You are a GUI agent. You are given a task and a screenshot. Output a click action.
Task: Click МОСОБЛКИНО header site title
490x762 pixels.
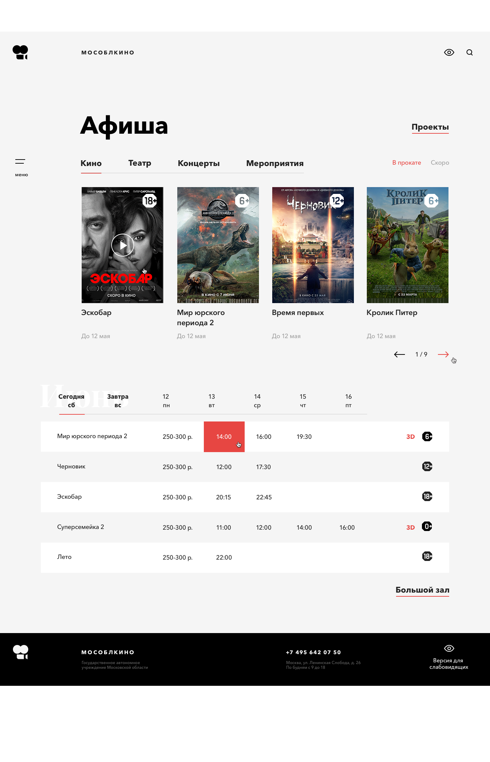coord(108,52)
